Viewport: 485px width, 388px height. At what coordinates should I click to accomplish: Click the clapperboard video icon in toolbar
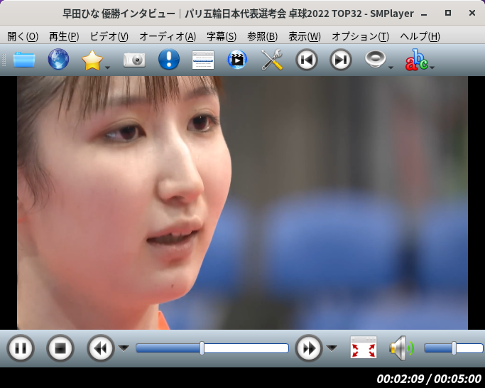237,60
